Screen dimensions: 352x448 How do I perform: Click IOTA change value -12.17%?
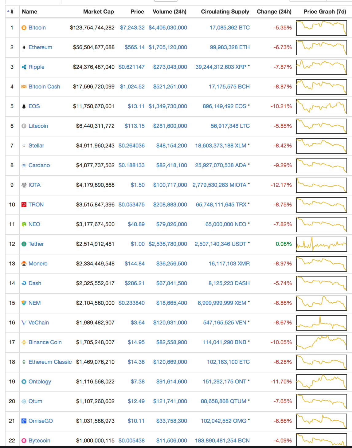(281, 185)
